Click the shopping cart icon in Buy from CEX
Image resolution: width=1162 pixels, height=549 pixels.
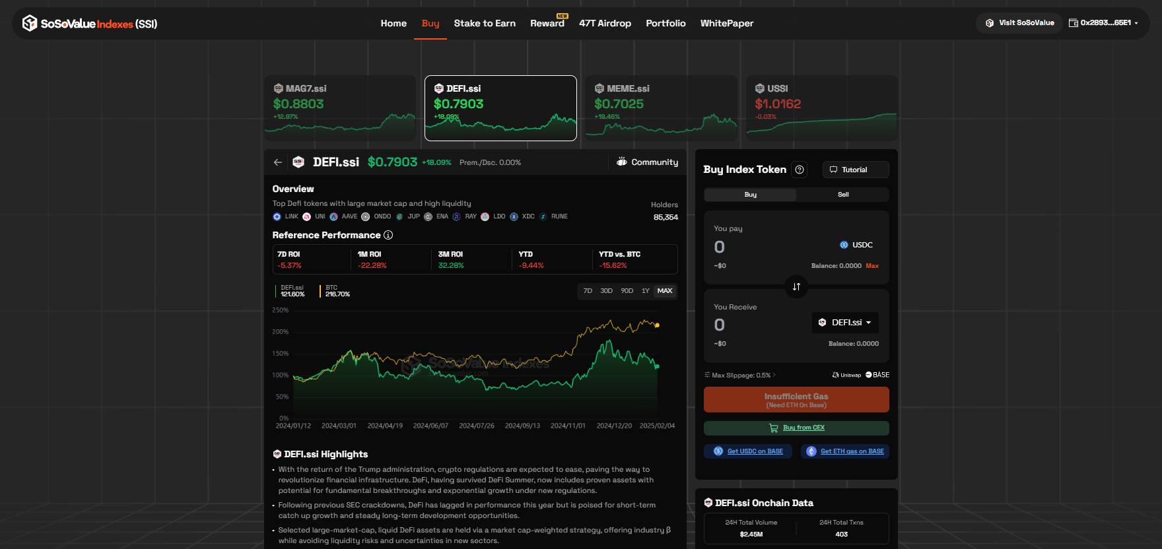(x=774, y=428)
